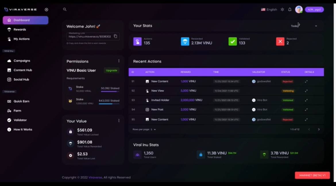The height and width of the screenshot is (186, 336).
Task: Click the 50,392 Staked progress bar
Action: coord(110,92)
